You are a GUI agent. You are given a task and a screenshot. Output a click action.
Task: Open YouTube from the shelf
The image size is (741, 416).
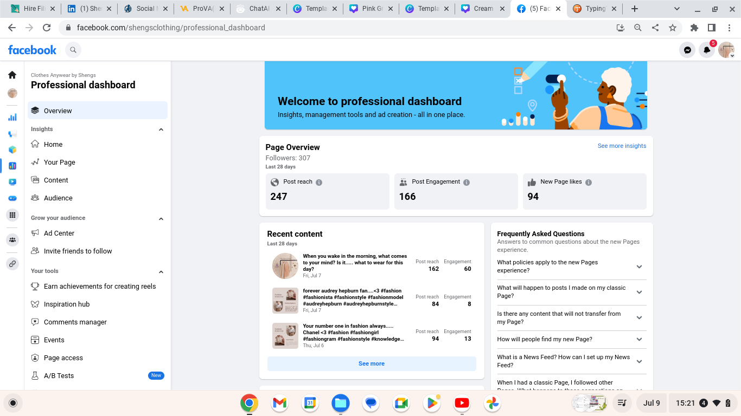coord(462,402)
